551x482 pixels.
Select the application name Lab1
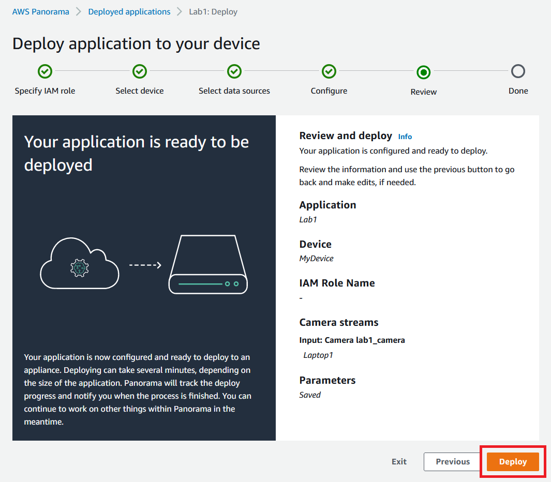click(308, 220)
